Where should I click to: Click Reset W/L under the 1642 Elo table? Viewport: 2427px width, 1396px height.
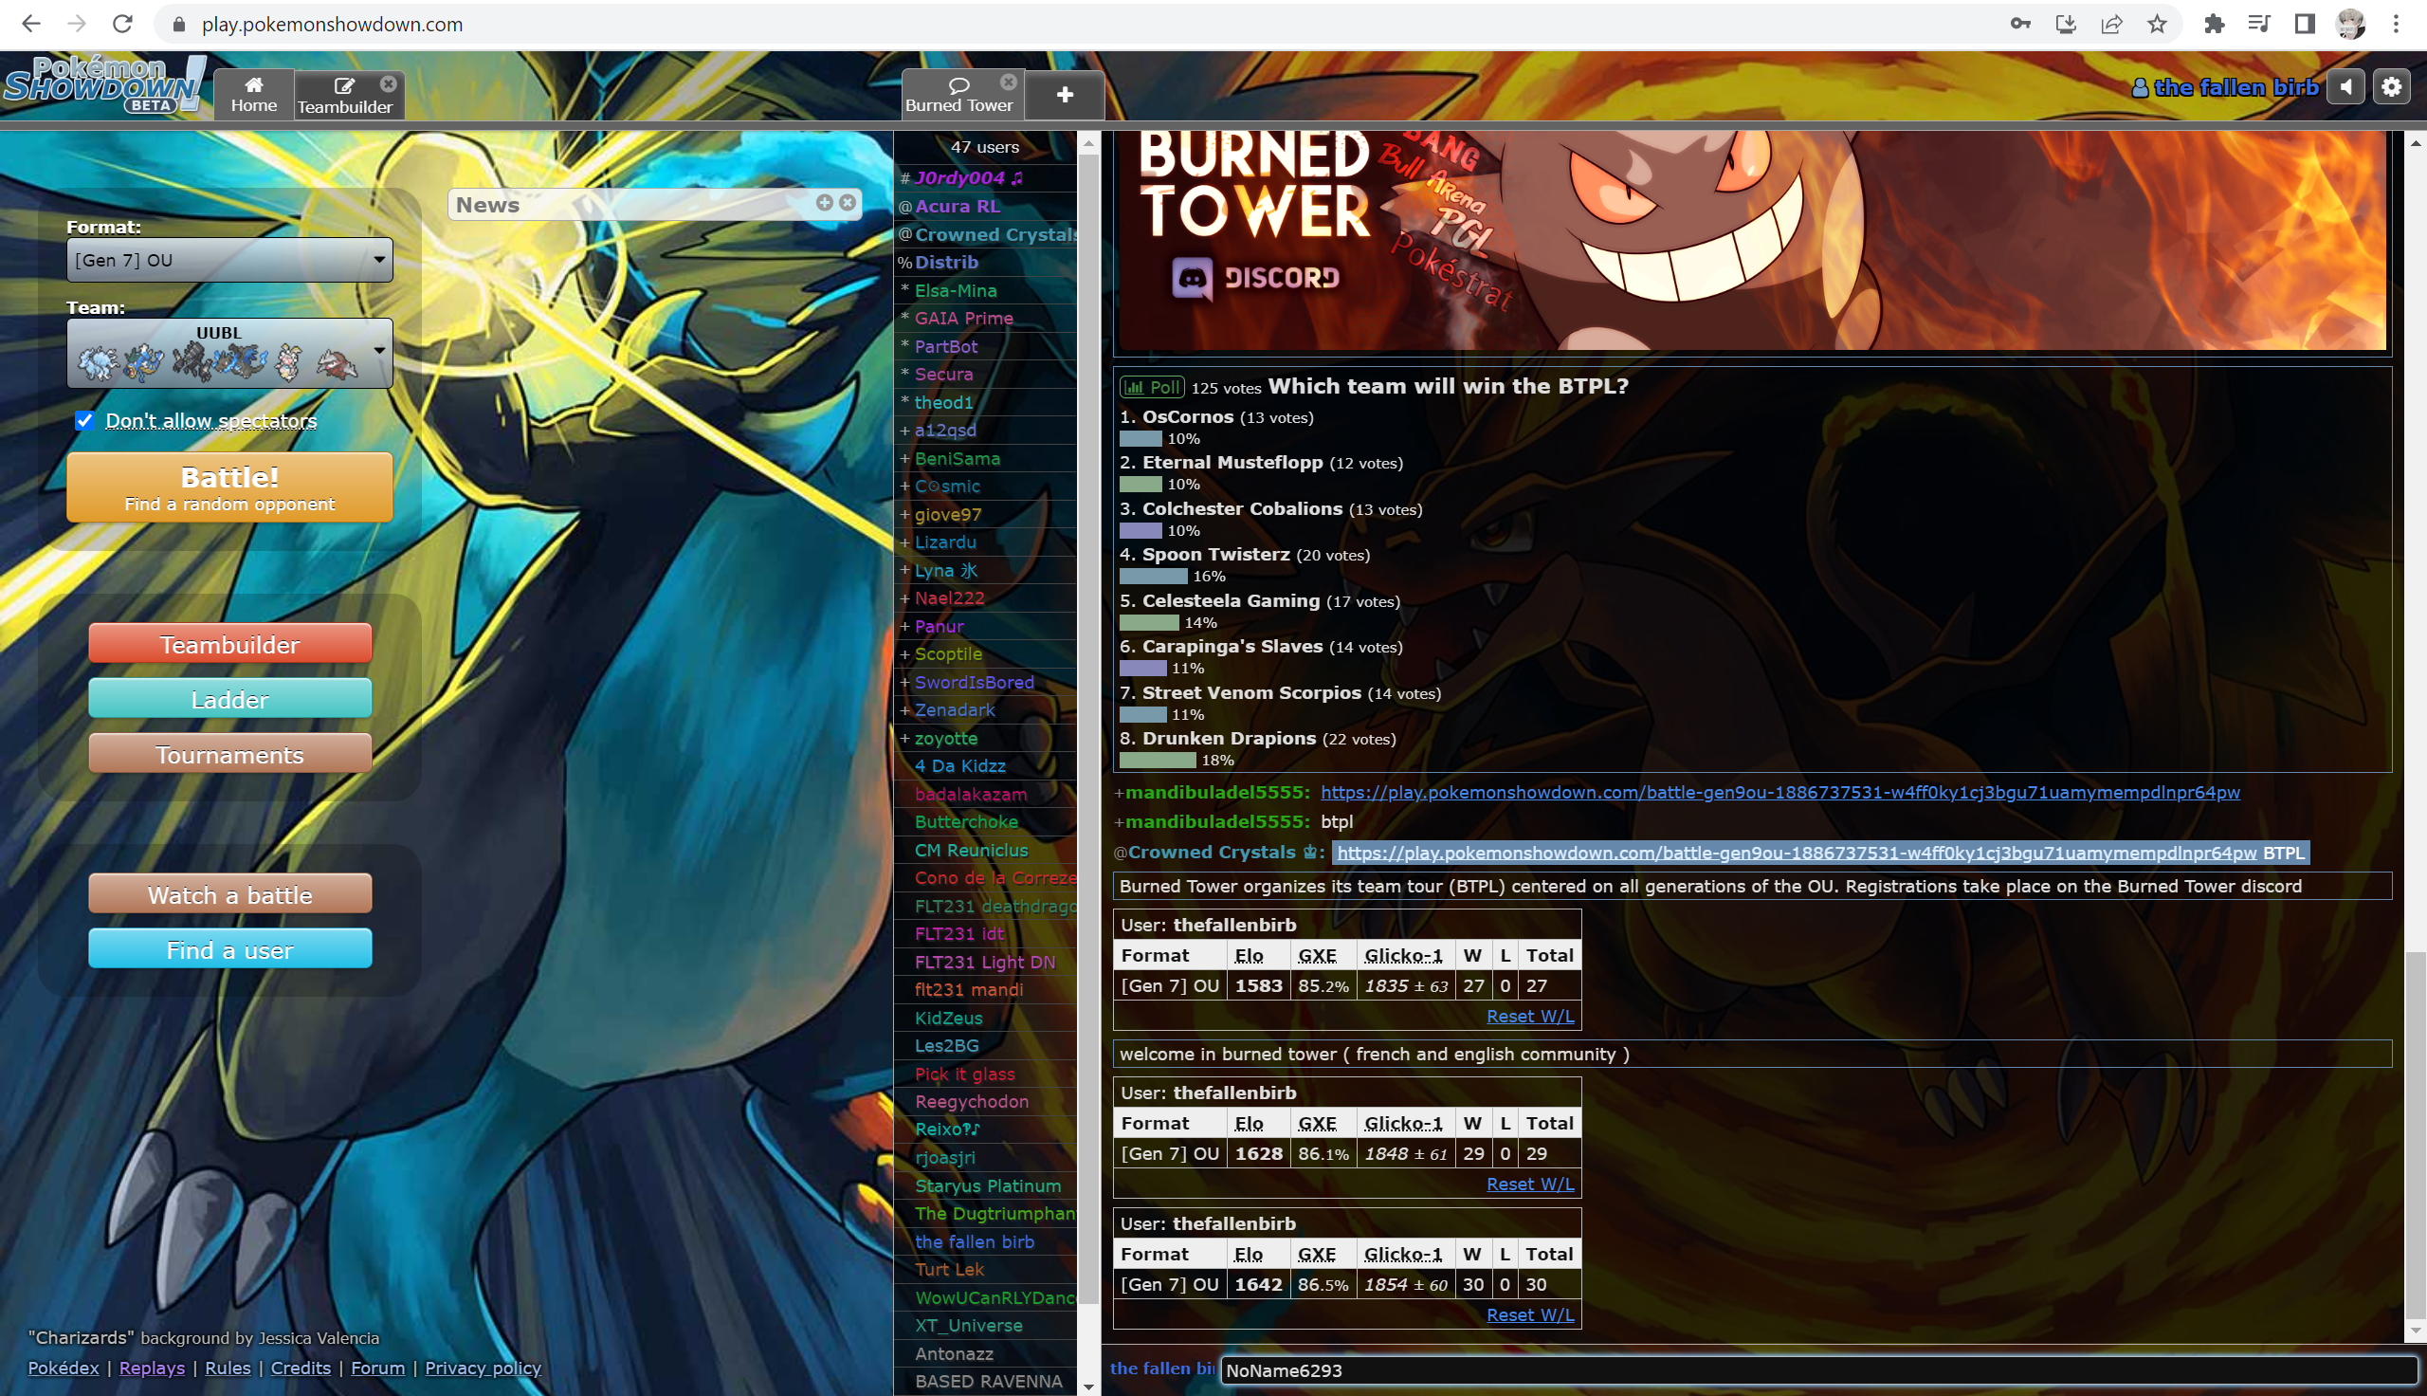(x=1529, y=1314)
